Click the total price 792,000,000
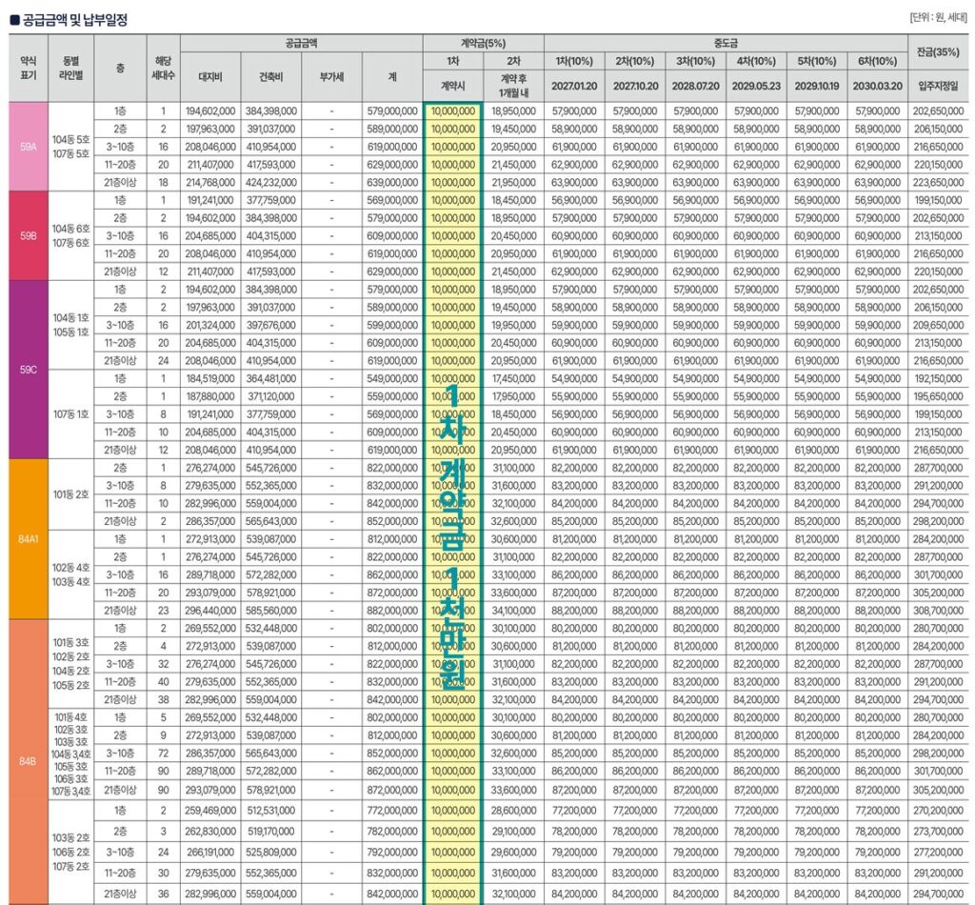Viewport: 975px width, 905px height. [392, 853]
